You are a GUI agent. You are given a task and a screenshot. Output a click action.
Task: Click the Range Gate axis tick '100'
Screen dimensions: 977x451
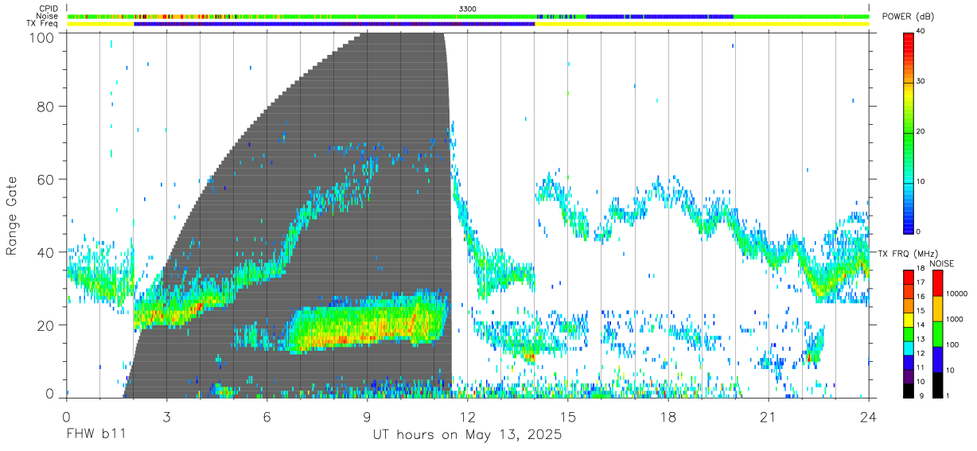(41, 37)
